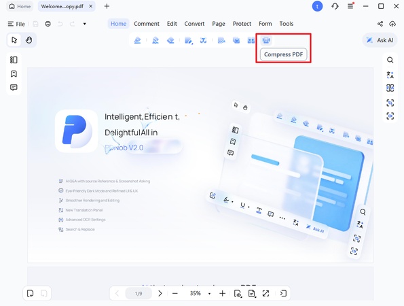
Task: Switch to the Form tab
Action: point(265,24)
